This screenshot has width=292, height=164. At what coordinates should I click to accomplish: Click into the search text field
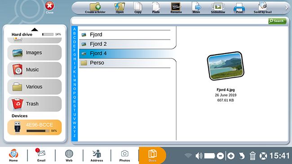[x=170, y=21]
